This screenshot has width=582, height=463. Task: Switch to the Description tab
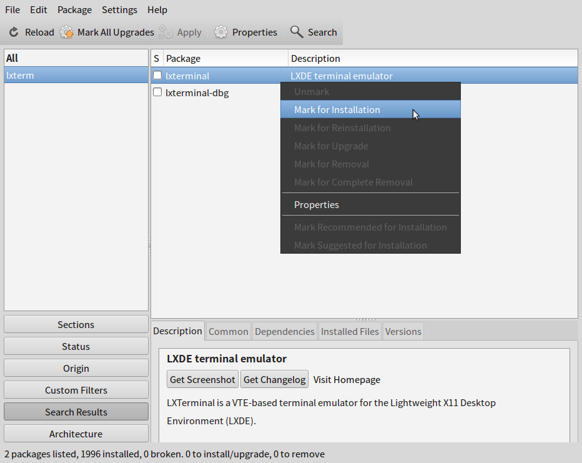(x=177, y=331)
